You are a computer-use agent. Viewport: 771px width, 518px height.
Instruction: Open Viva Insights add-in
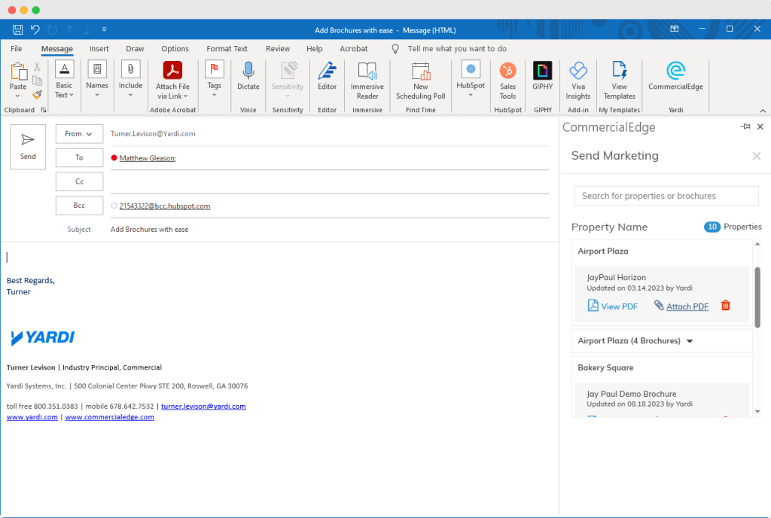[578, 81]
